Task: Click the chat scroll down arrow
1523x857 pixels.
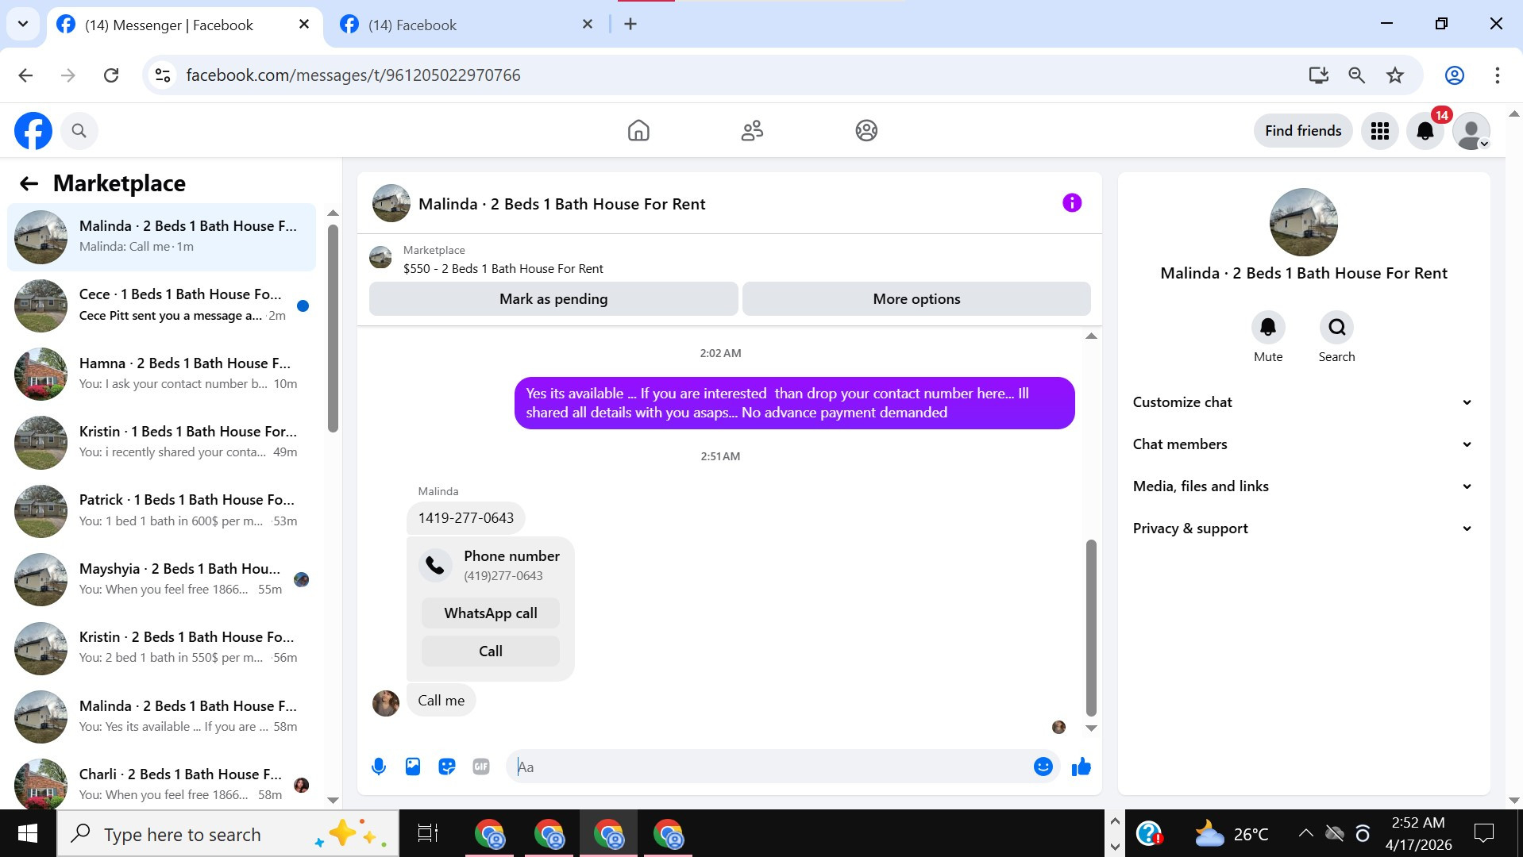Action: [x=1091, y=728]
